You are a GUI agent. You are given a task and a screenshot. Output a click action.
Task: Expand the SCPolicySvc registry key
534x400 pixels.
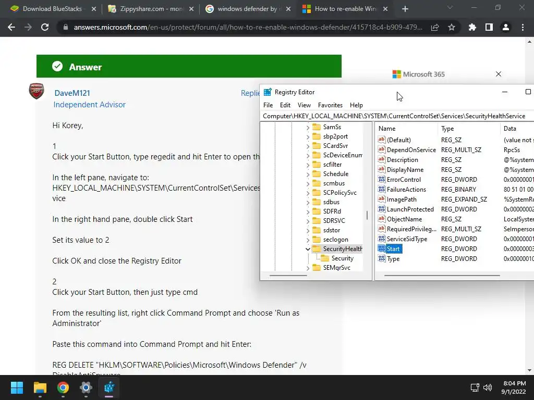click(x=308, y=193)
